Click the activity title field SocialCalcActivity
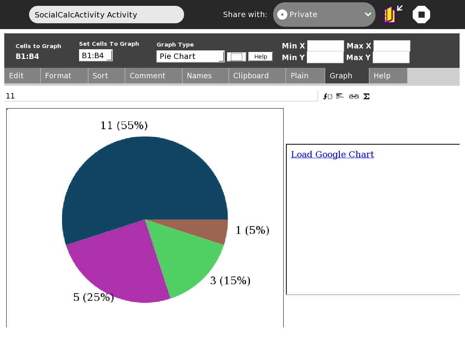465x349 pixels. click(x=107, y=14)
